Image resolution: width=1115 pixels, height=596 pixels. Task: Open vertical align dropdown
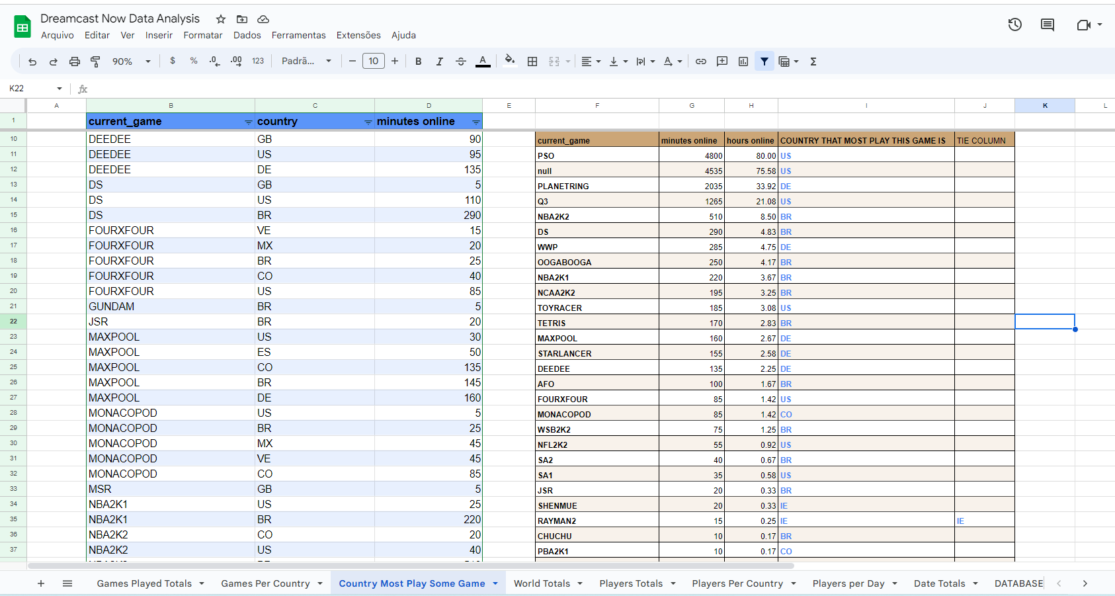[x=618, y=62]
